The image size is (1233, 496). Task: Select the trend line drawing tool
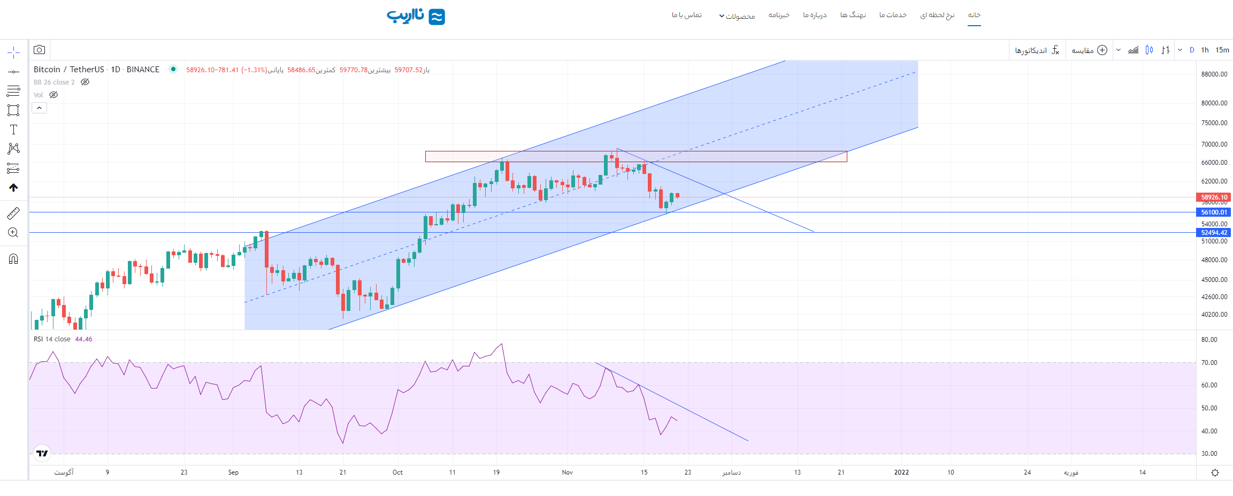[x=13, y=72]
